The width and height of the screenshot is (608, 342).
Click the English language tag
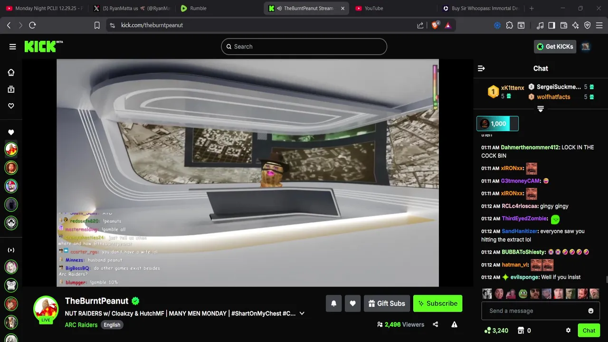point(112,325)
